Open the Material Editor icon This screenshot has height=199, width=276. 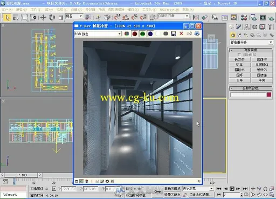244,18
